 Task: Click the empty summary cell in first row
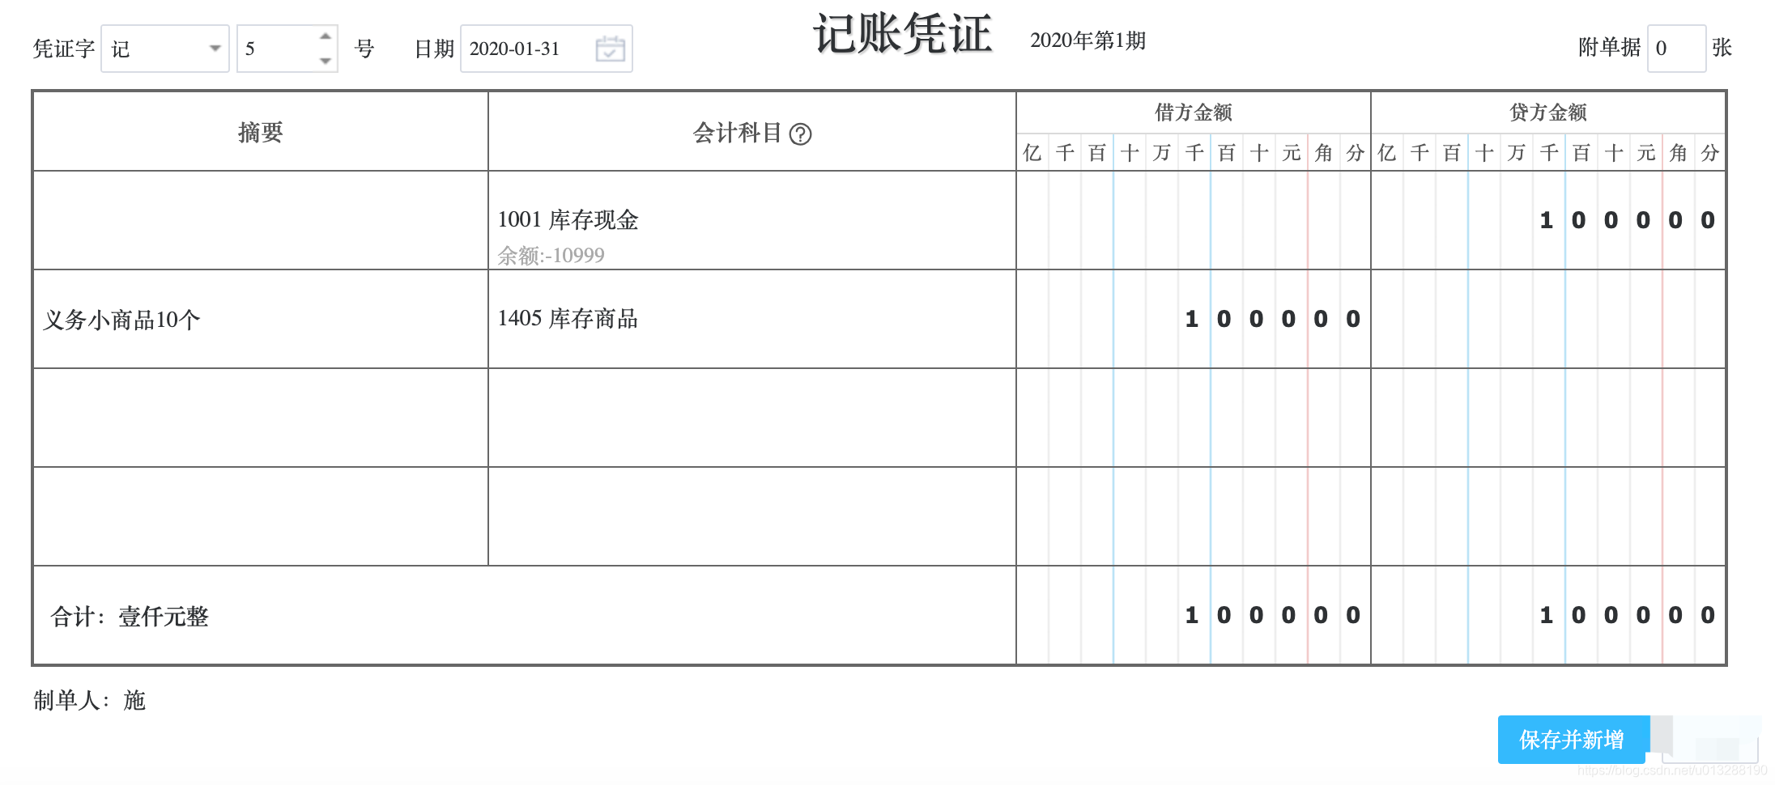point(259,219)
